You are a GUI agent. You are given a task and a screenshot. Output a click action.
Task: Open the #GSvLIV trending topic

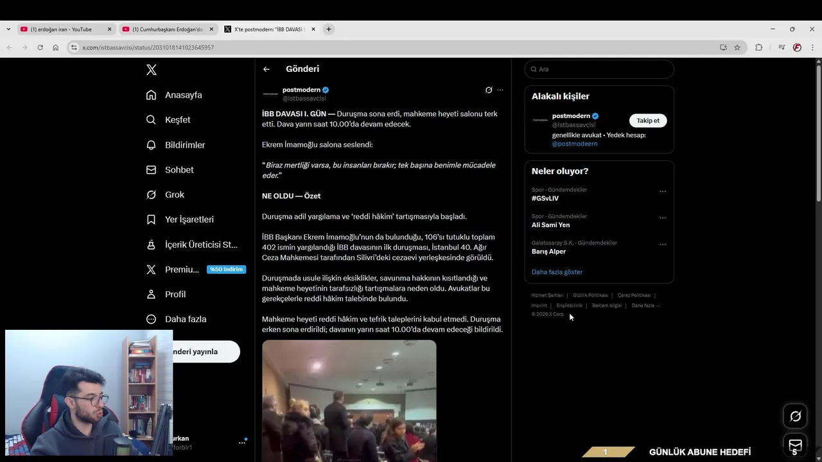545,198
